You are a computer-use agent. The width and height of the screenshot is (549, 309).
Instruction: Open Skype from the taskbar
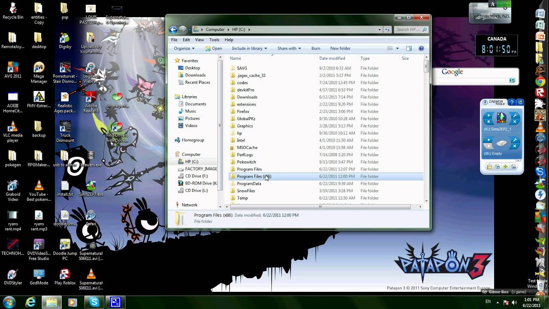[94, 302]
